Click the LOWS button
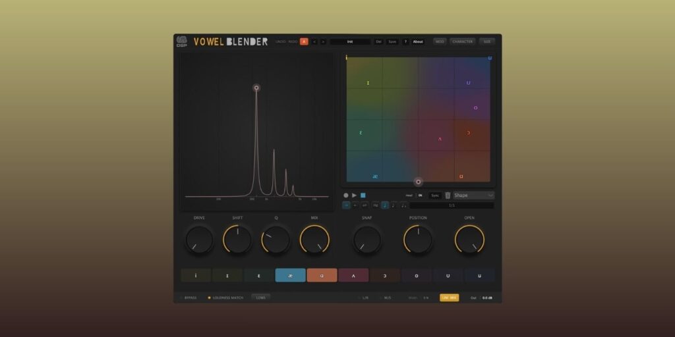The height and width of the screenshot is (337, 675). click(x=261, y=298)
